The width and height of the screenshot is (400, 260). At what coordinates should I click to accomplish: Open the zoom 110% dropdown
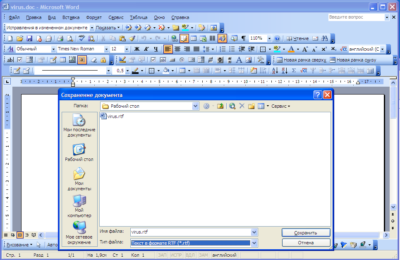tap(269, 38)
